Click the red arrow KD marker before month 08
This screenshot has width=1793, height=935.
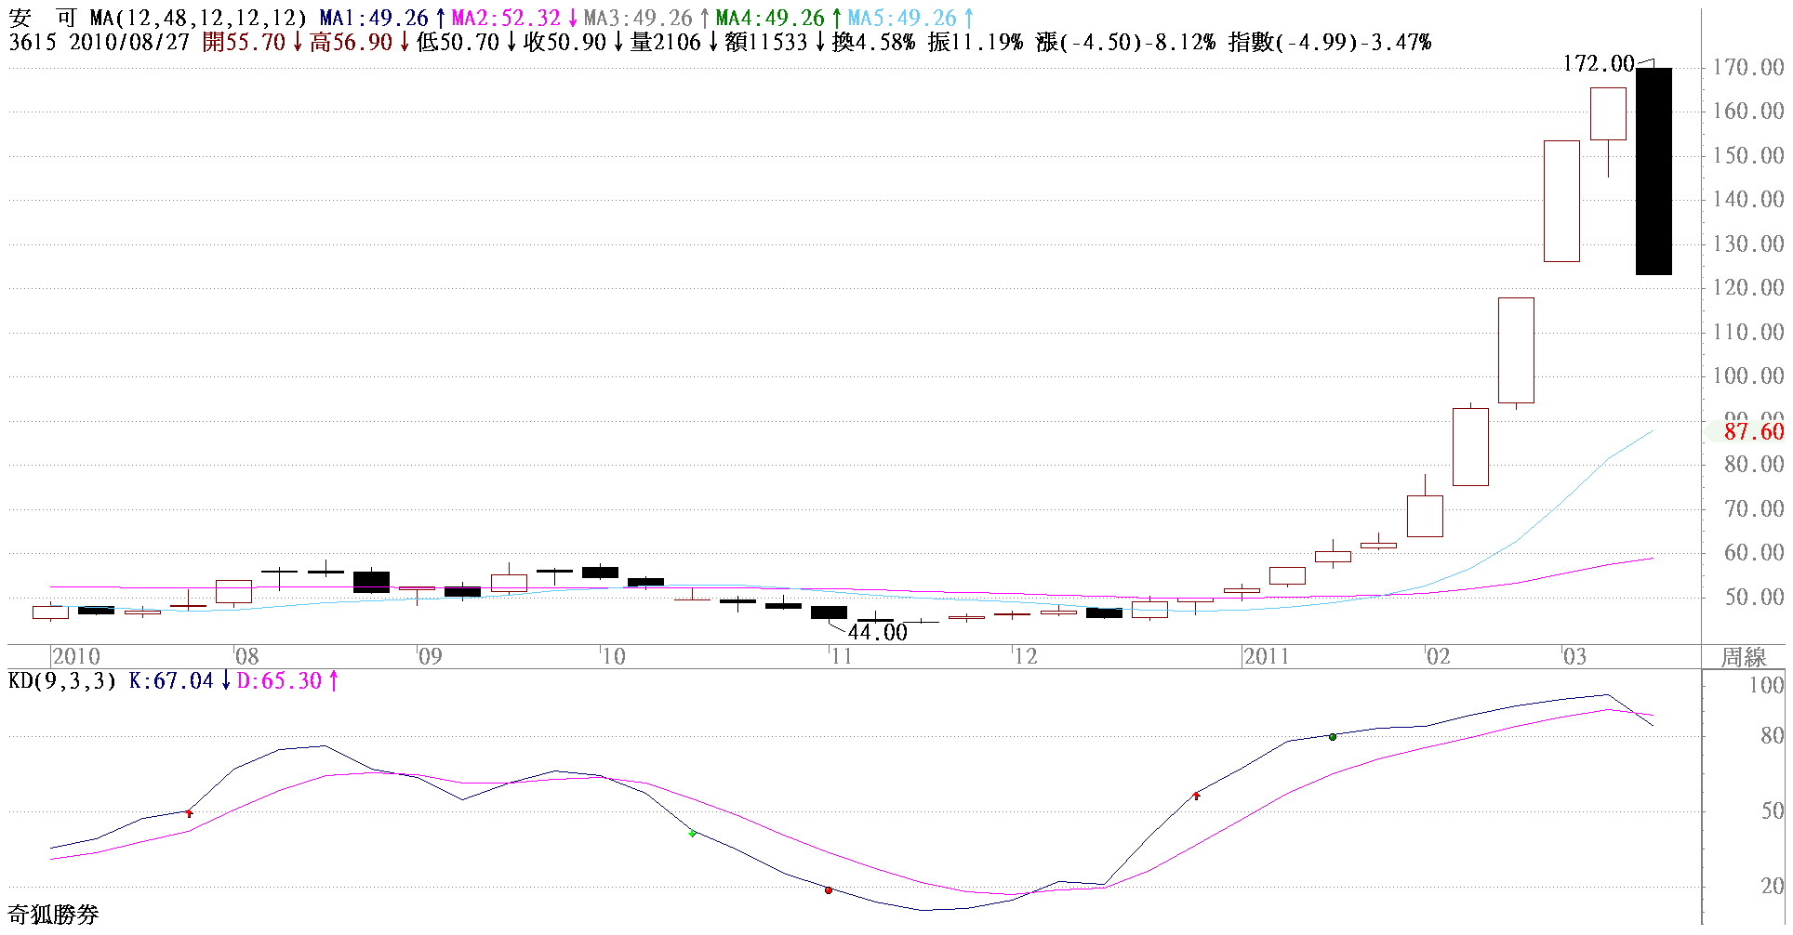click(190, 813)
